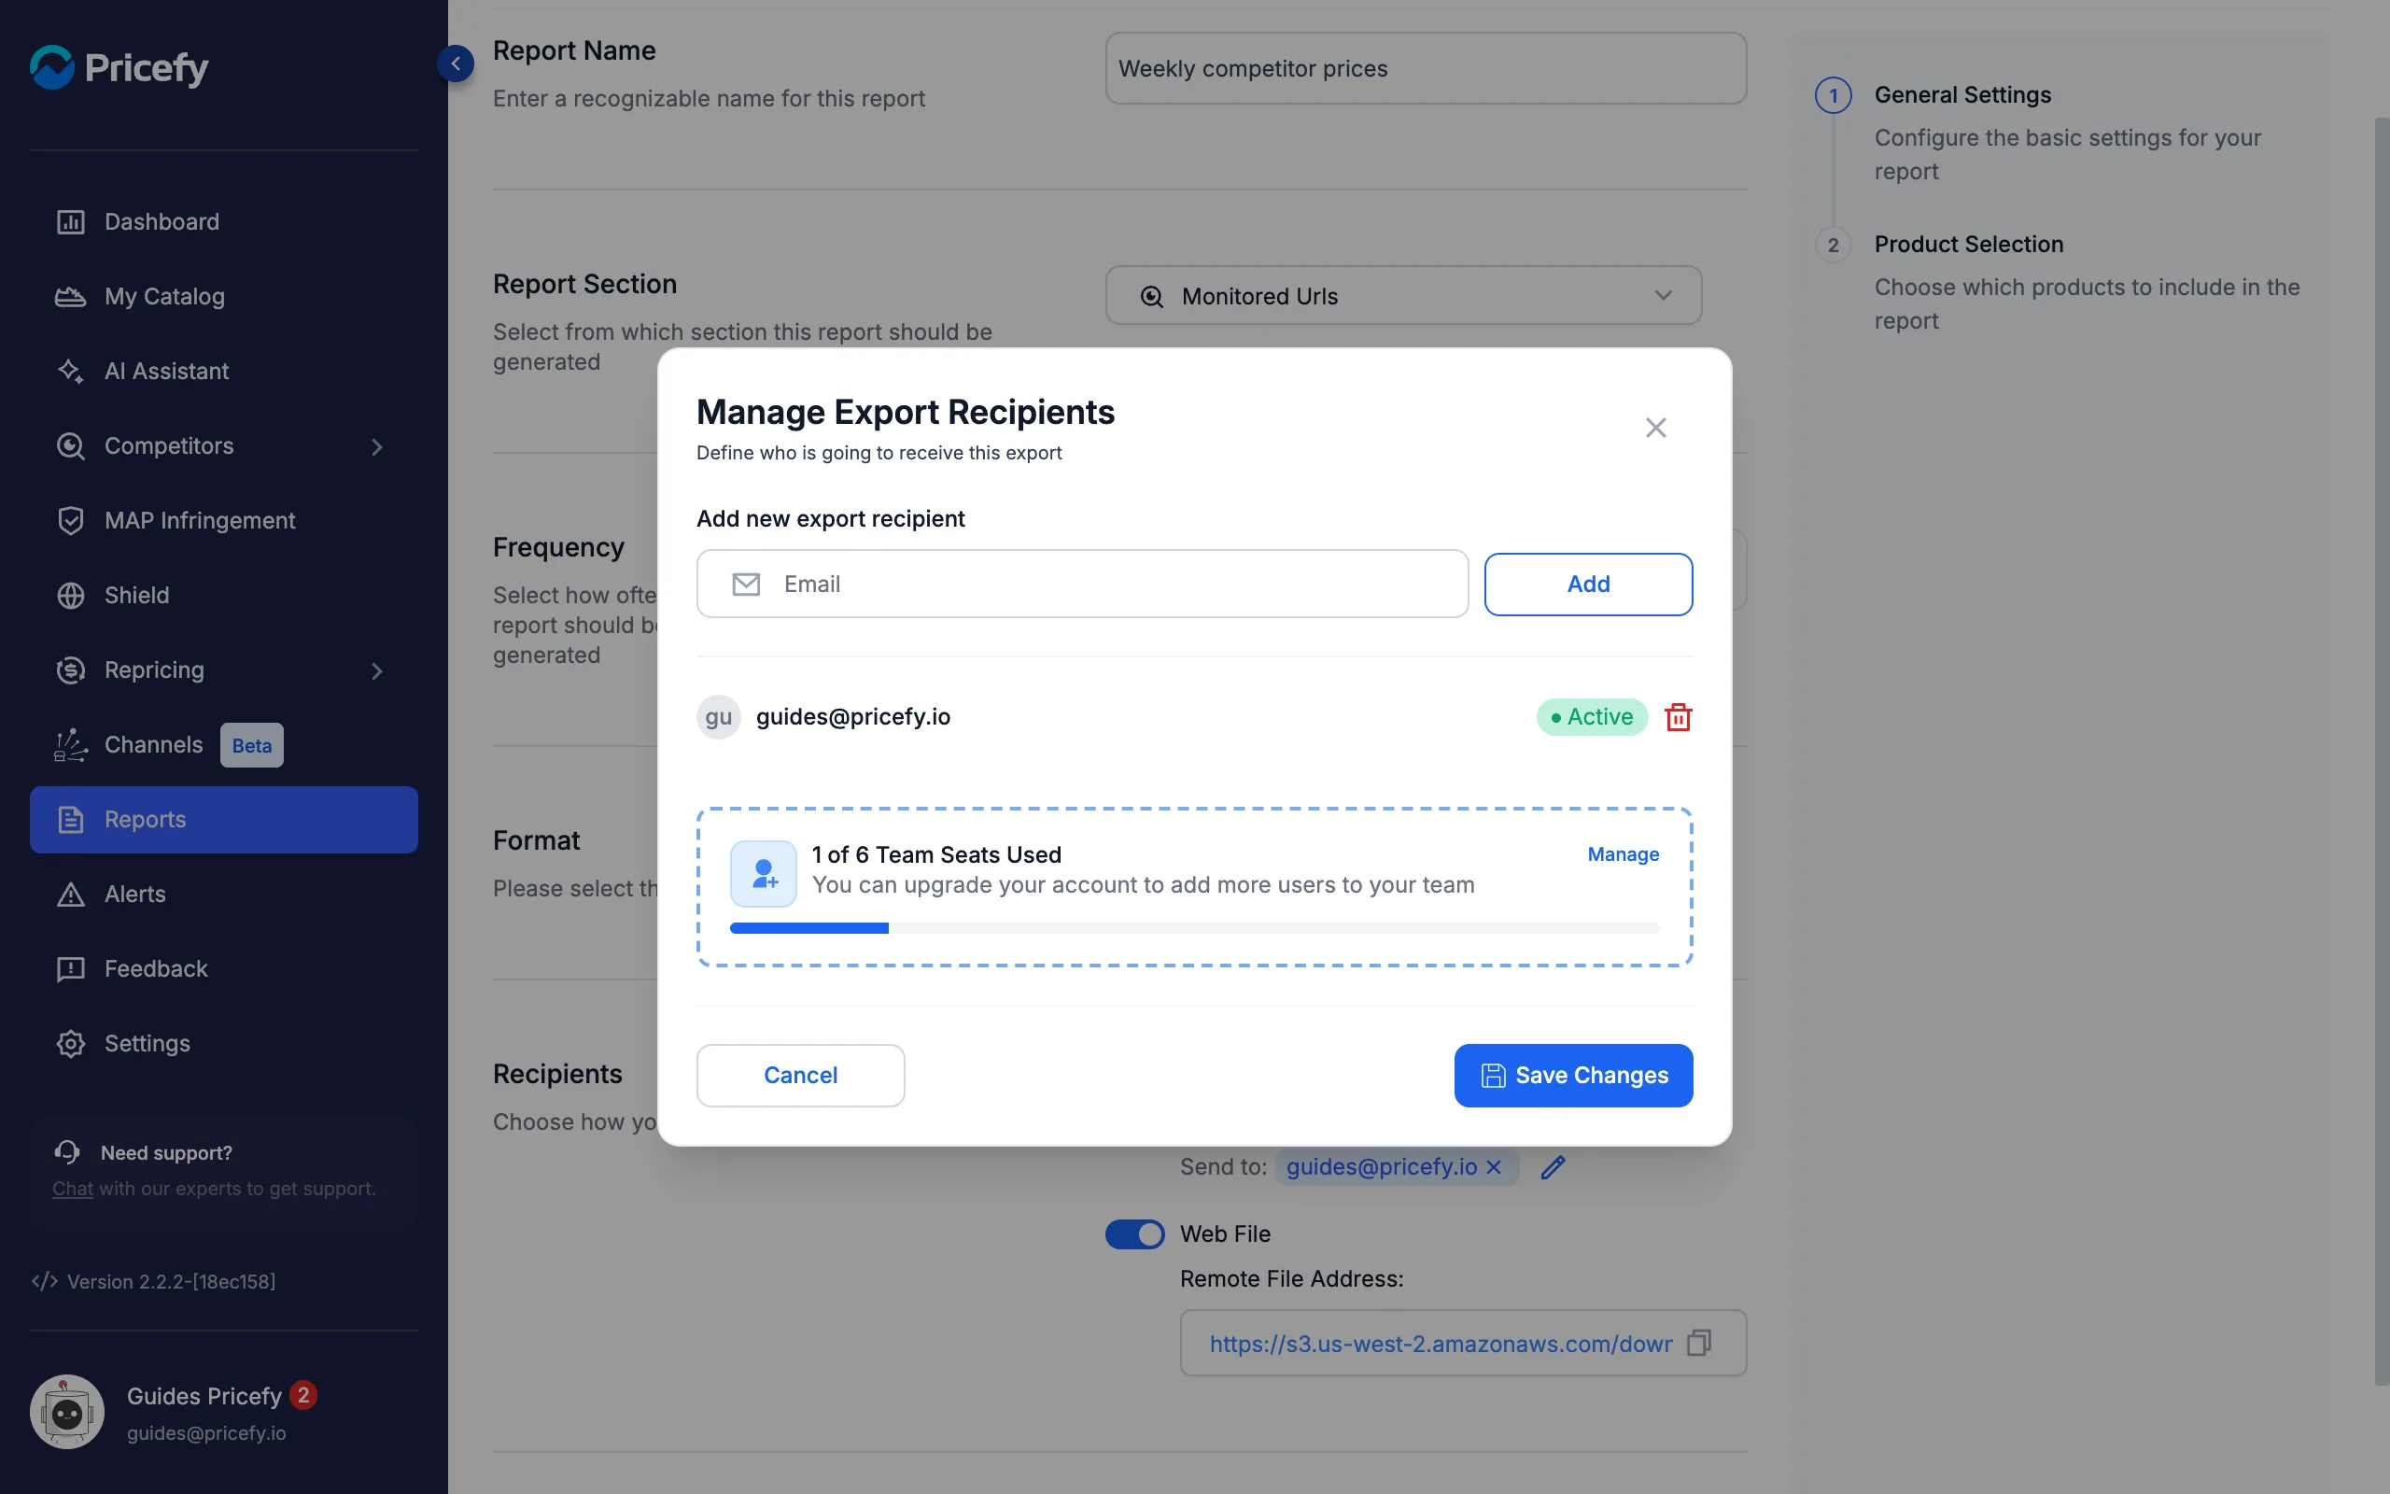The image size is (2390, 1494).
Task: Close the Manage Export Recipients dialog
Action: pos(1655,428)
